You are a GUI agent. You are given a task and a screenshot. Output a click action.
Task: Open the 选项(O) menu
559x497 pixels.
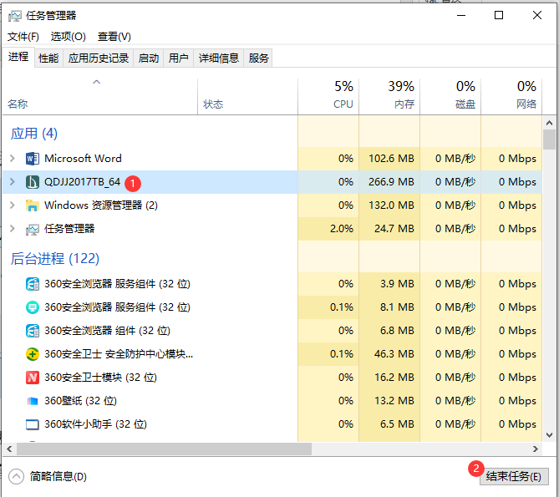(x=68, y=37)
